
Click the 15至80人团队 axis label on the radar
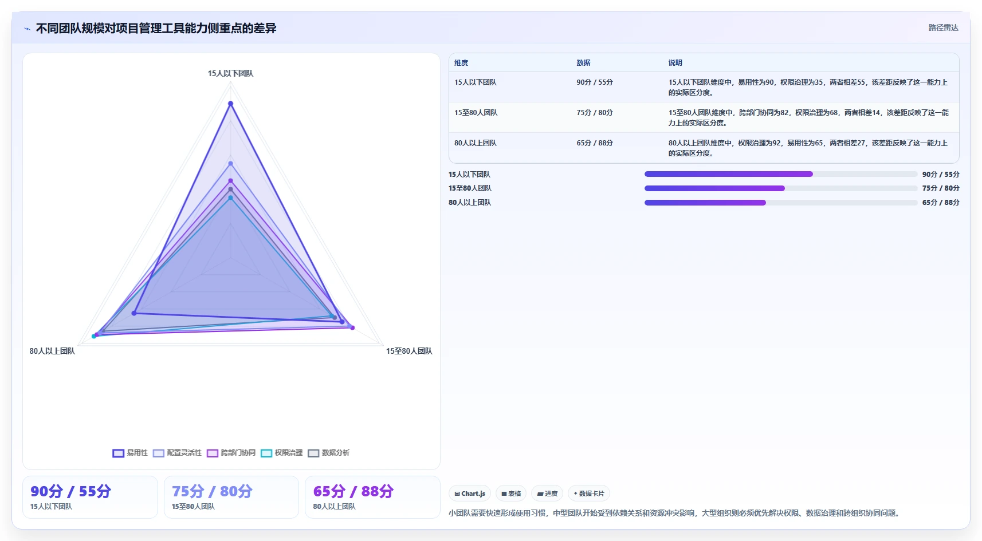coord(409,351)
